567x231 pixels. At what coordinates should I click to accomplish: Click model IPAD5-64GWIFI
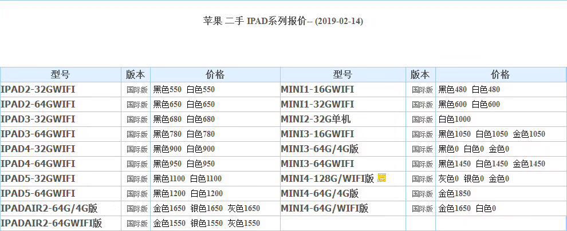pos(38,193)
